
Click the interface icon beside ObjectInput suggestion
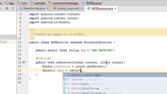(65, 84)
